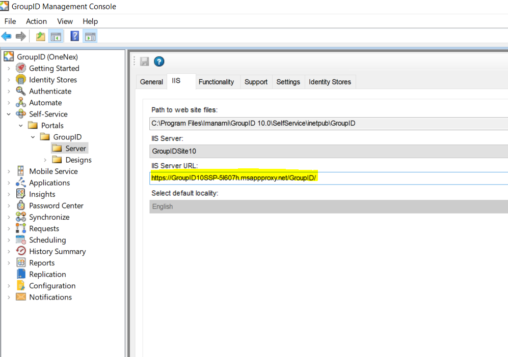Select the Server folder under GroupID portal

76,148
